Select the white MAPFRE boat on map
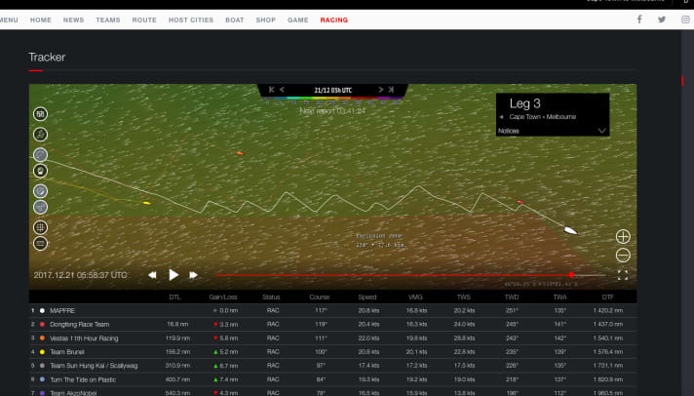The image size is (694, 396). tap(570, 230)
